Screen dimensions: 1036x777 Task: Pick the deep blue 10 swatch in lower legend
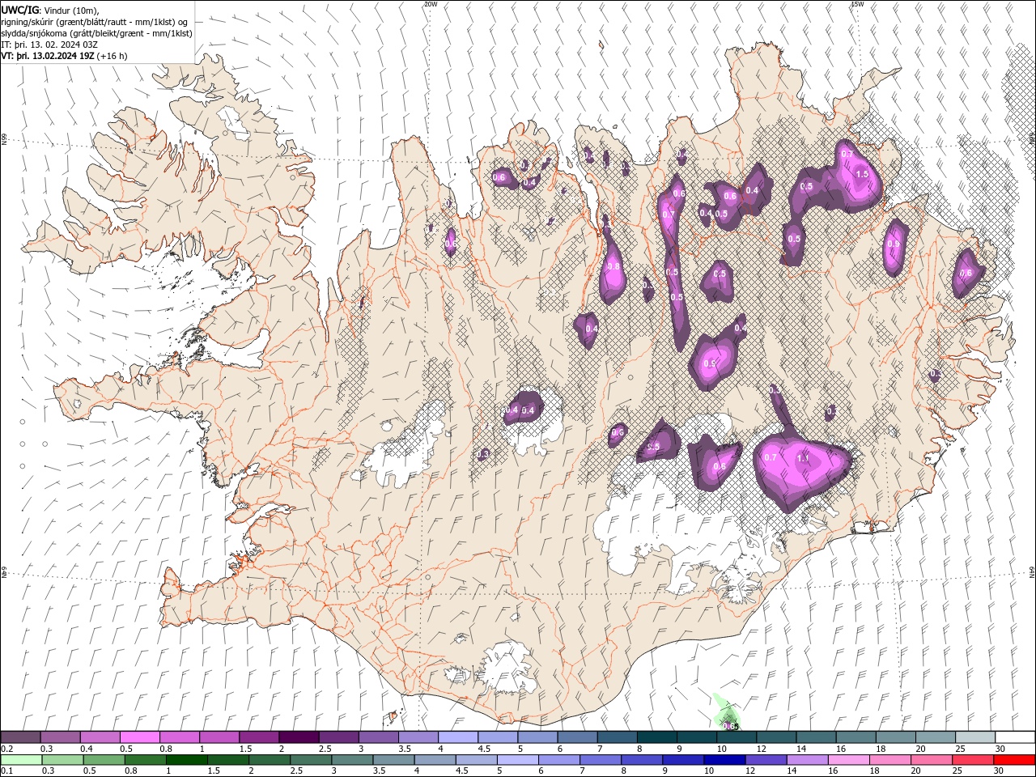coord(724,760)
